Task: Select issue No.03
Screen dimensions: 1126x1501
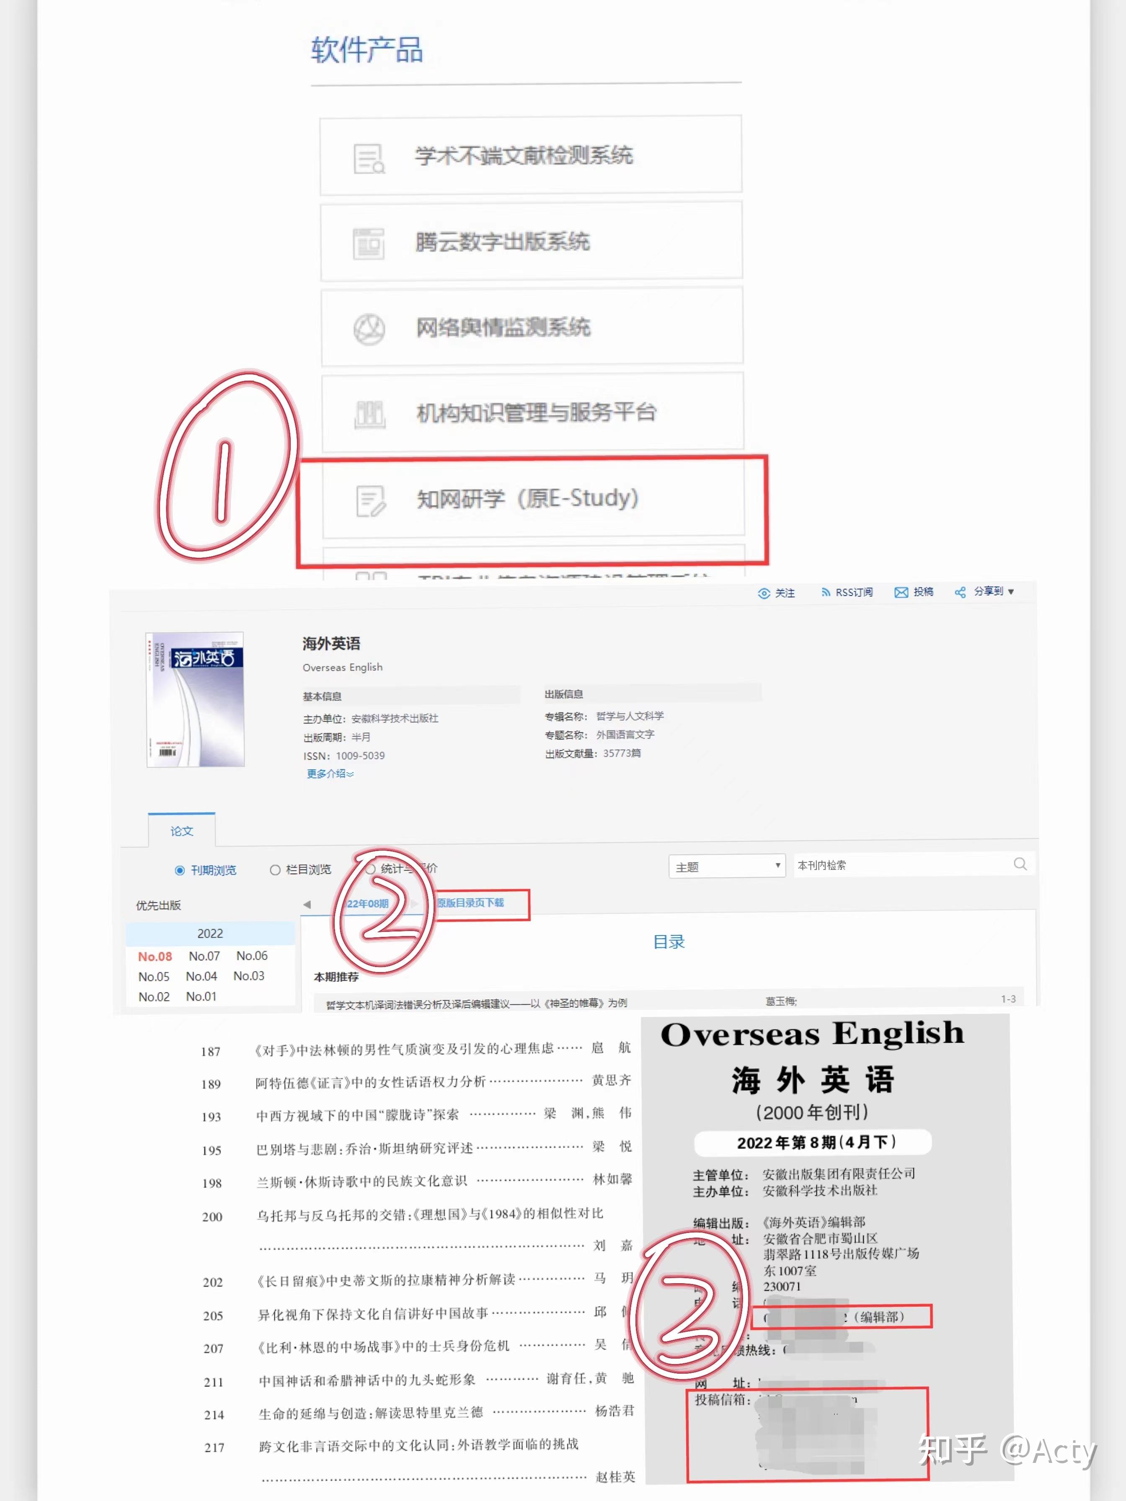Action: (249, 976)
